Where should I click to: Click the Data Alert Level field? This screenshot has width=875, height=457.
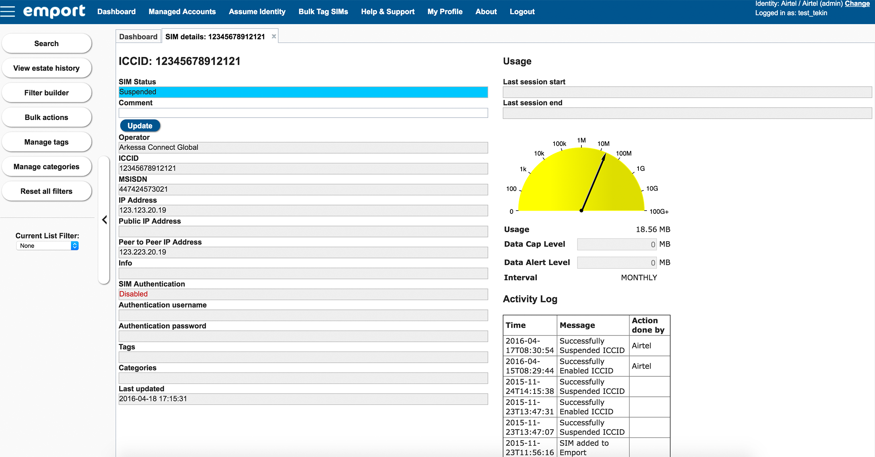point(616,263)
